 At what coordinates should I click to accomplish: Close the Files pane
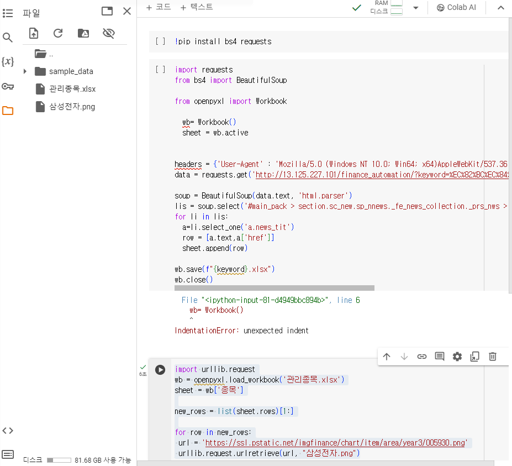coord(127,11)
